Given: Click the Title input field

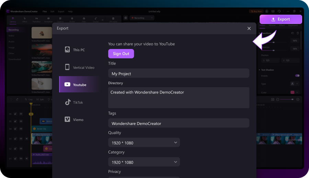Looking at the screenshot, I should [179, 74].
